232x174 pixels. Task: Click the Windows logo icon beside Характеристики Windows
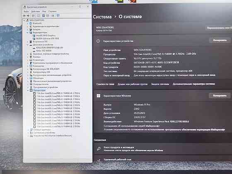99,96
